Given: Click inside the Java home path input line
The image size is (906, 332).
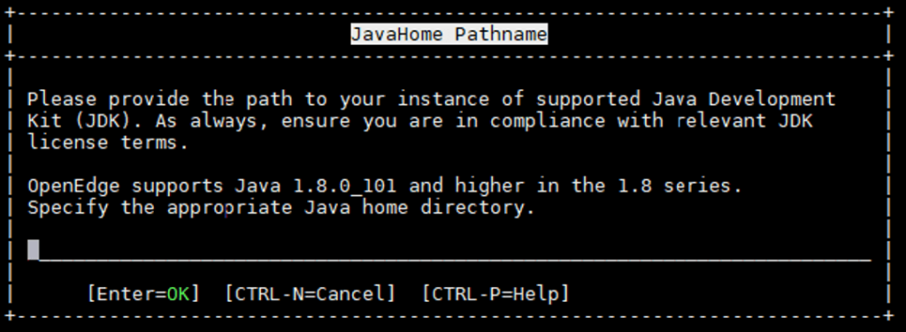Looking at the screenshot, I should click(x=449, y=250).
